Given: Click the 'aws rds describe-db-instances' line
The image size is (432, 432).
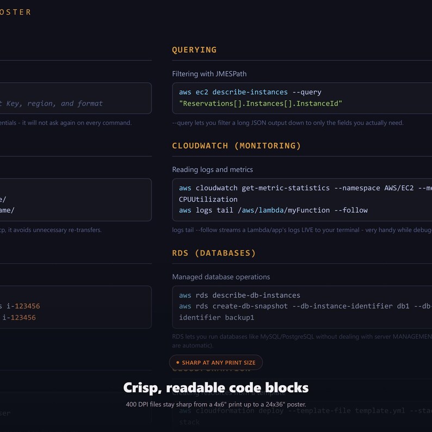Looking at the screenshot, I should coord(239,295).
